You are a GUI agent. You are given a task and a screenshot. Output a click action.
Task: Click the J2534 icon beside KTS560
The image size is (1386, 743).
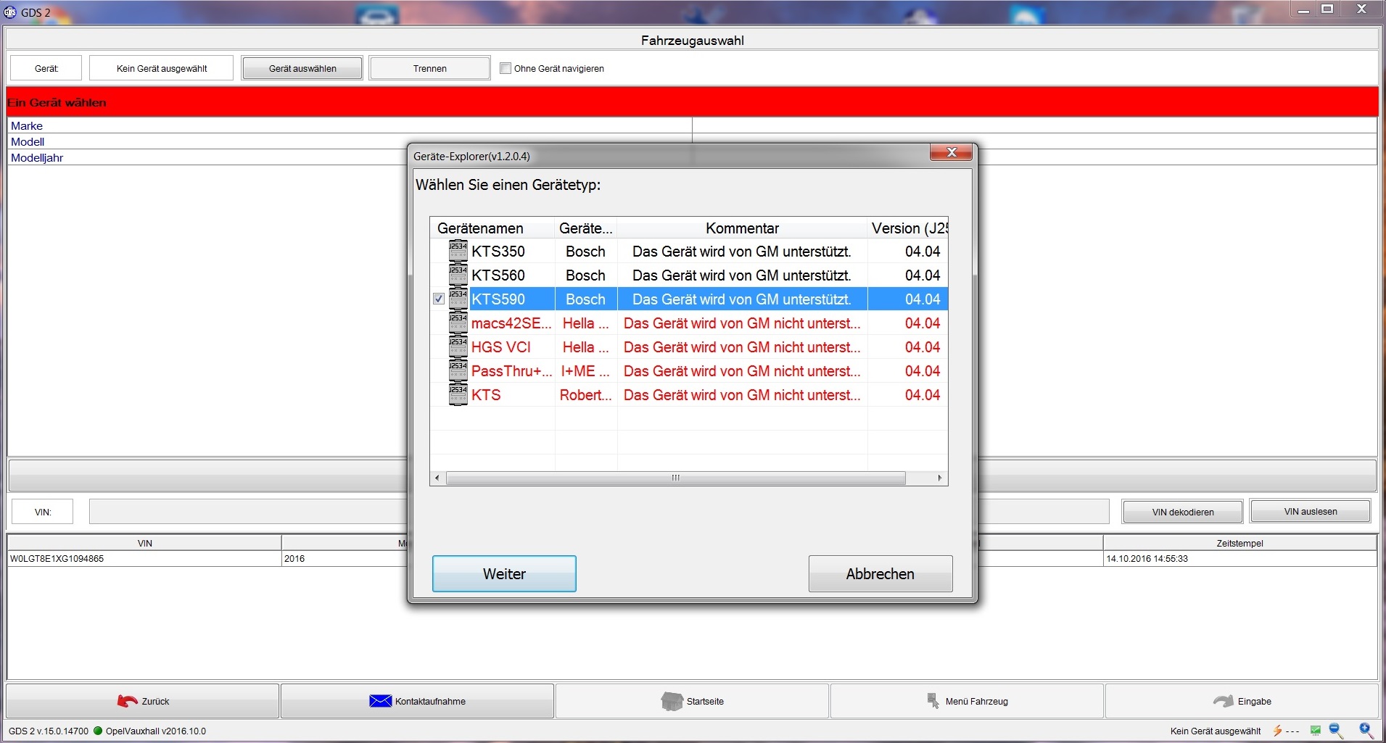[x=458, y=275]
